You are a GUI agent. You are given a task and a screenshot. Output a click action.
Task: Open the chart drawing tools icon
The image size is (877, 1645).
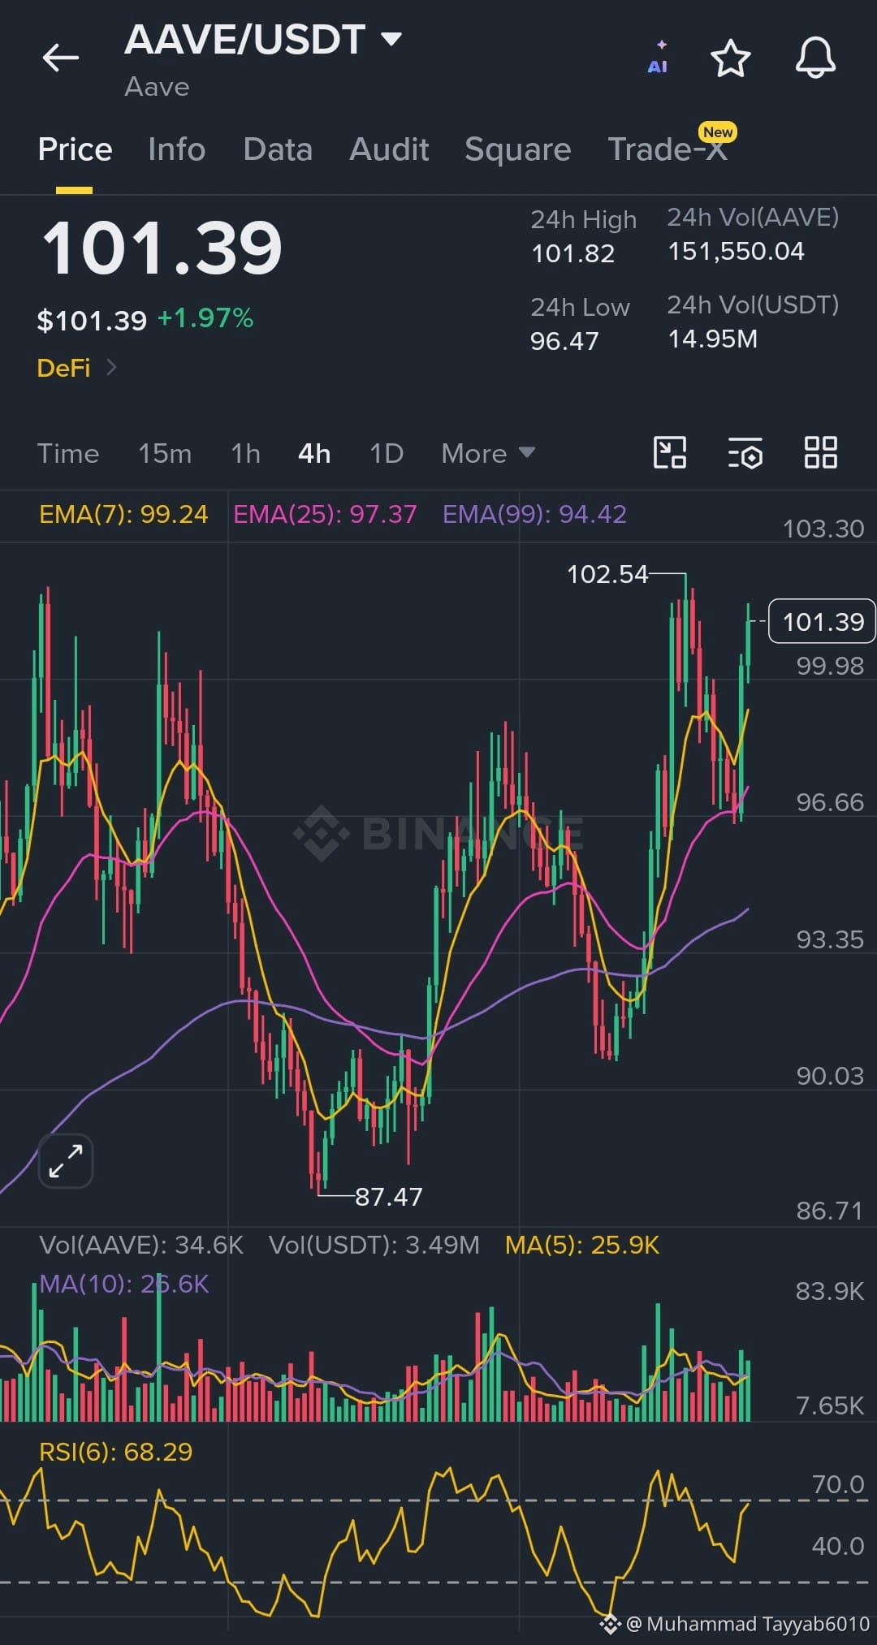coord(670,452)
